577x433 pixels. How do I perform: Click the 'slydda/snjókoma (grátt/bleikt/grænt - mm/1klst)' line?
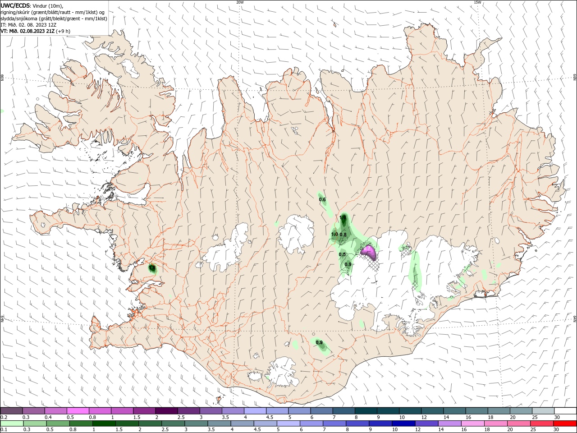(x=54, y=18)
